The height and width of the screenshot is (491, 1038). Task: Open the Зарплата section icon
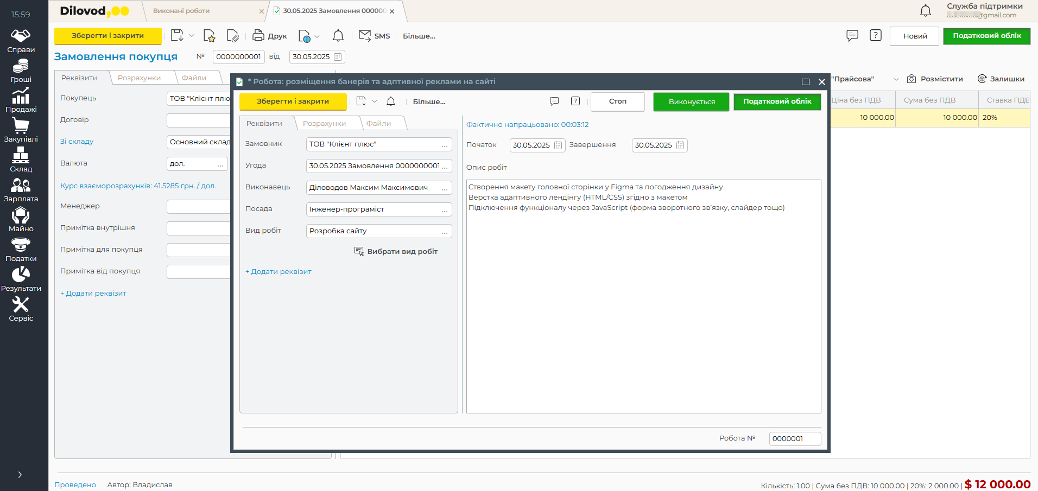(21, 190)
